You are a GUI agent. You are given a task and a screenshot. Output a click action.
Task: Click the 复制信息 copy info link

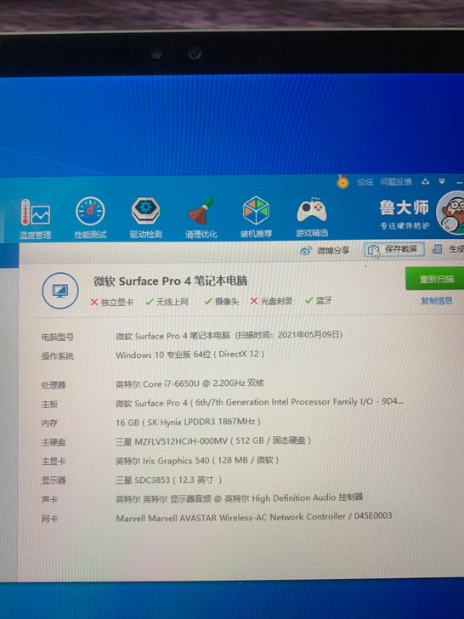437,300
